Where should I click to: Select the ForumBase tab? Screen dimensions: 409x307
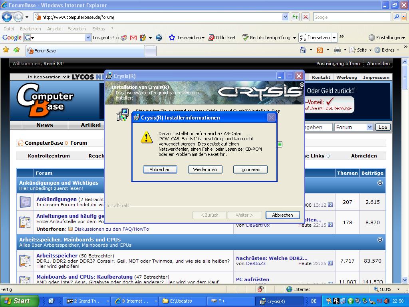coord(85,51)
